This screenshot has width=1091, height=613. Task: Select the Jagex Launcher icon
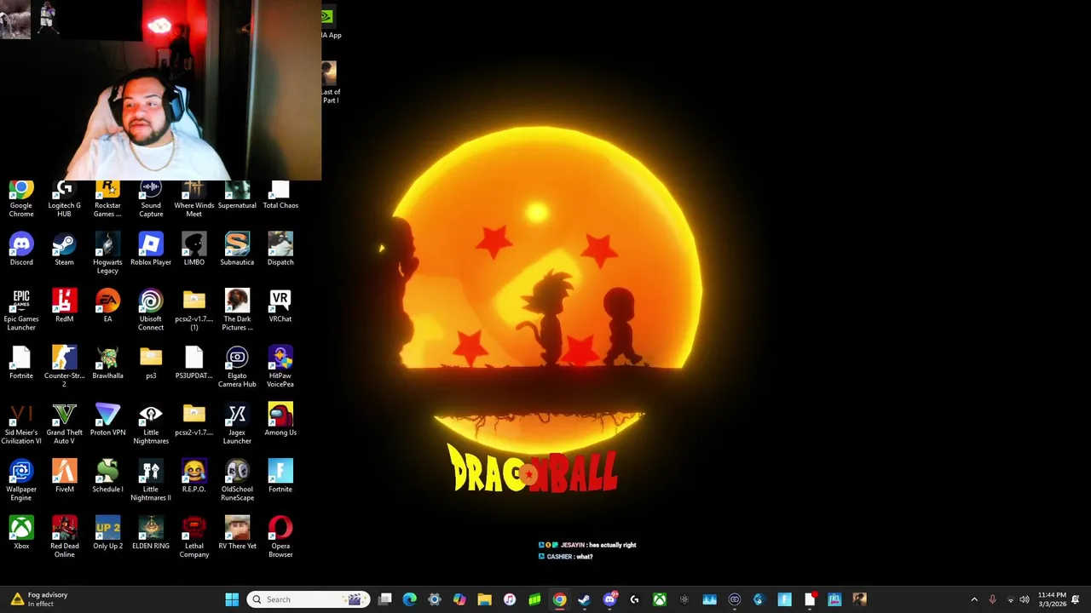tap(237, 424)
